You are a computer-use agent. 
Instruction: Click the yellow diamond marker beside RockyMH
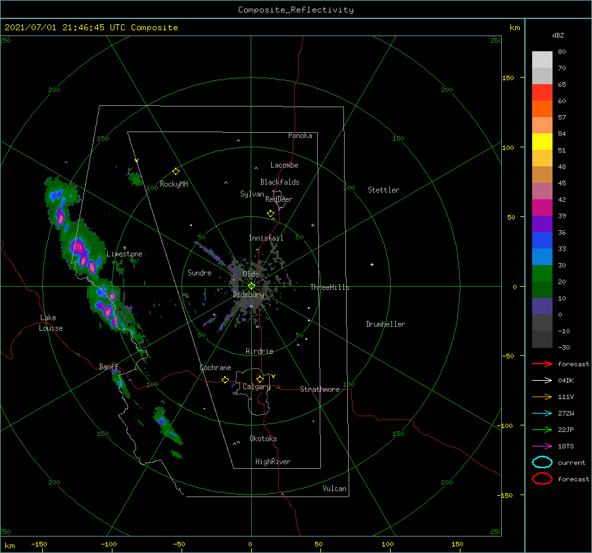click(x=176, y=172)
